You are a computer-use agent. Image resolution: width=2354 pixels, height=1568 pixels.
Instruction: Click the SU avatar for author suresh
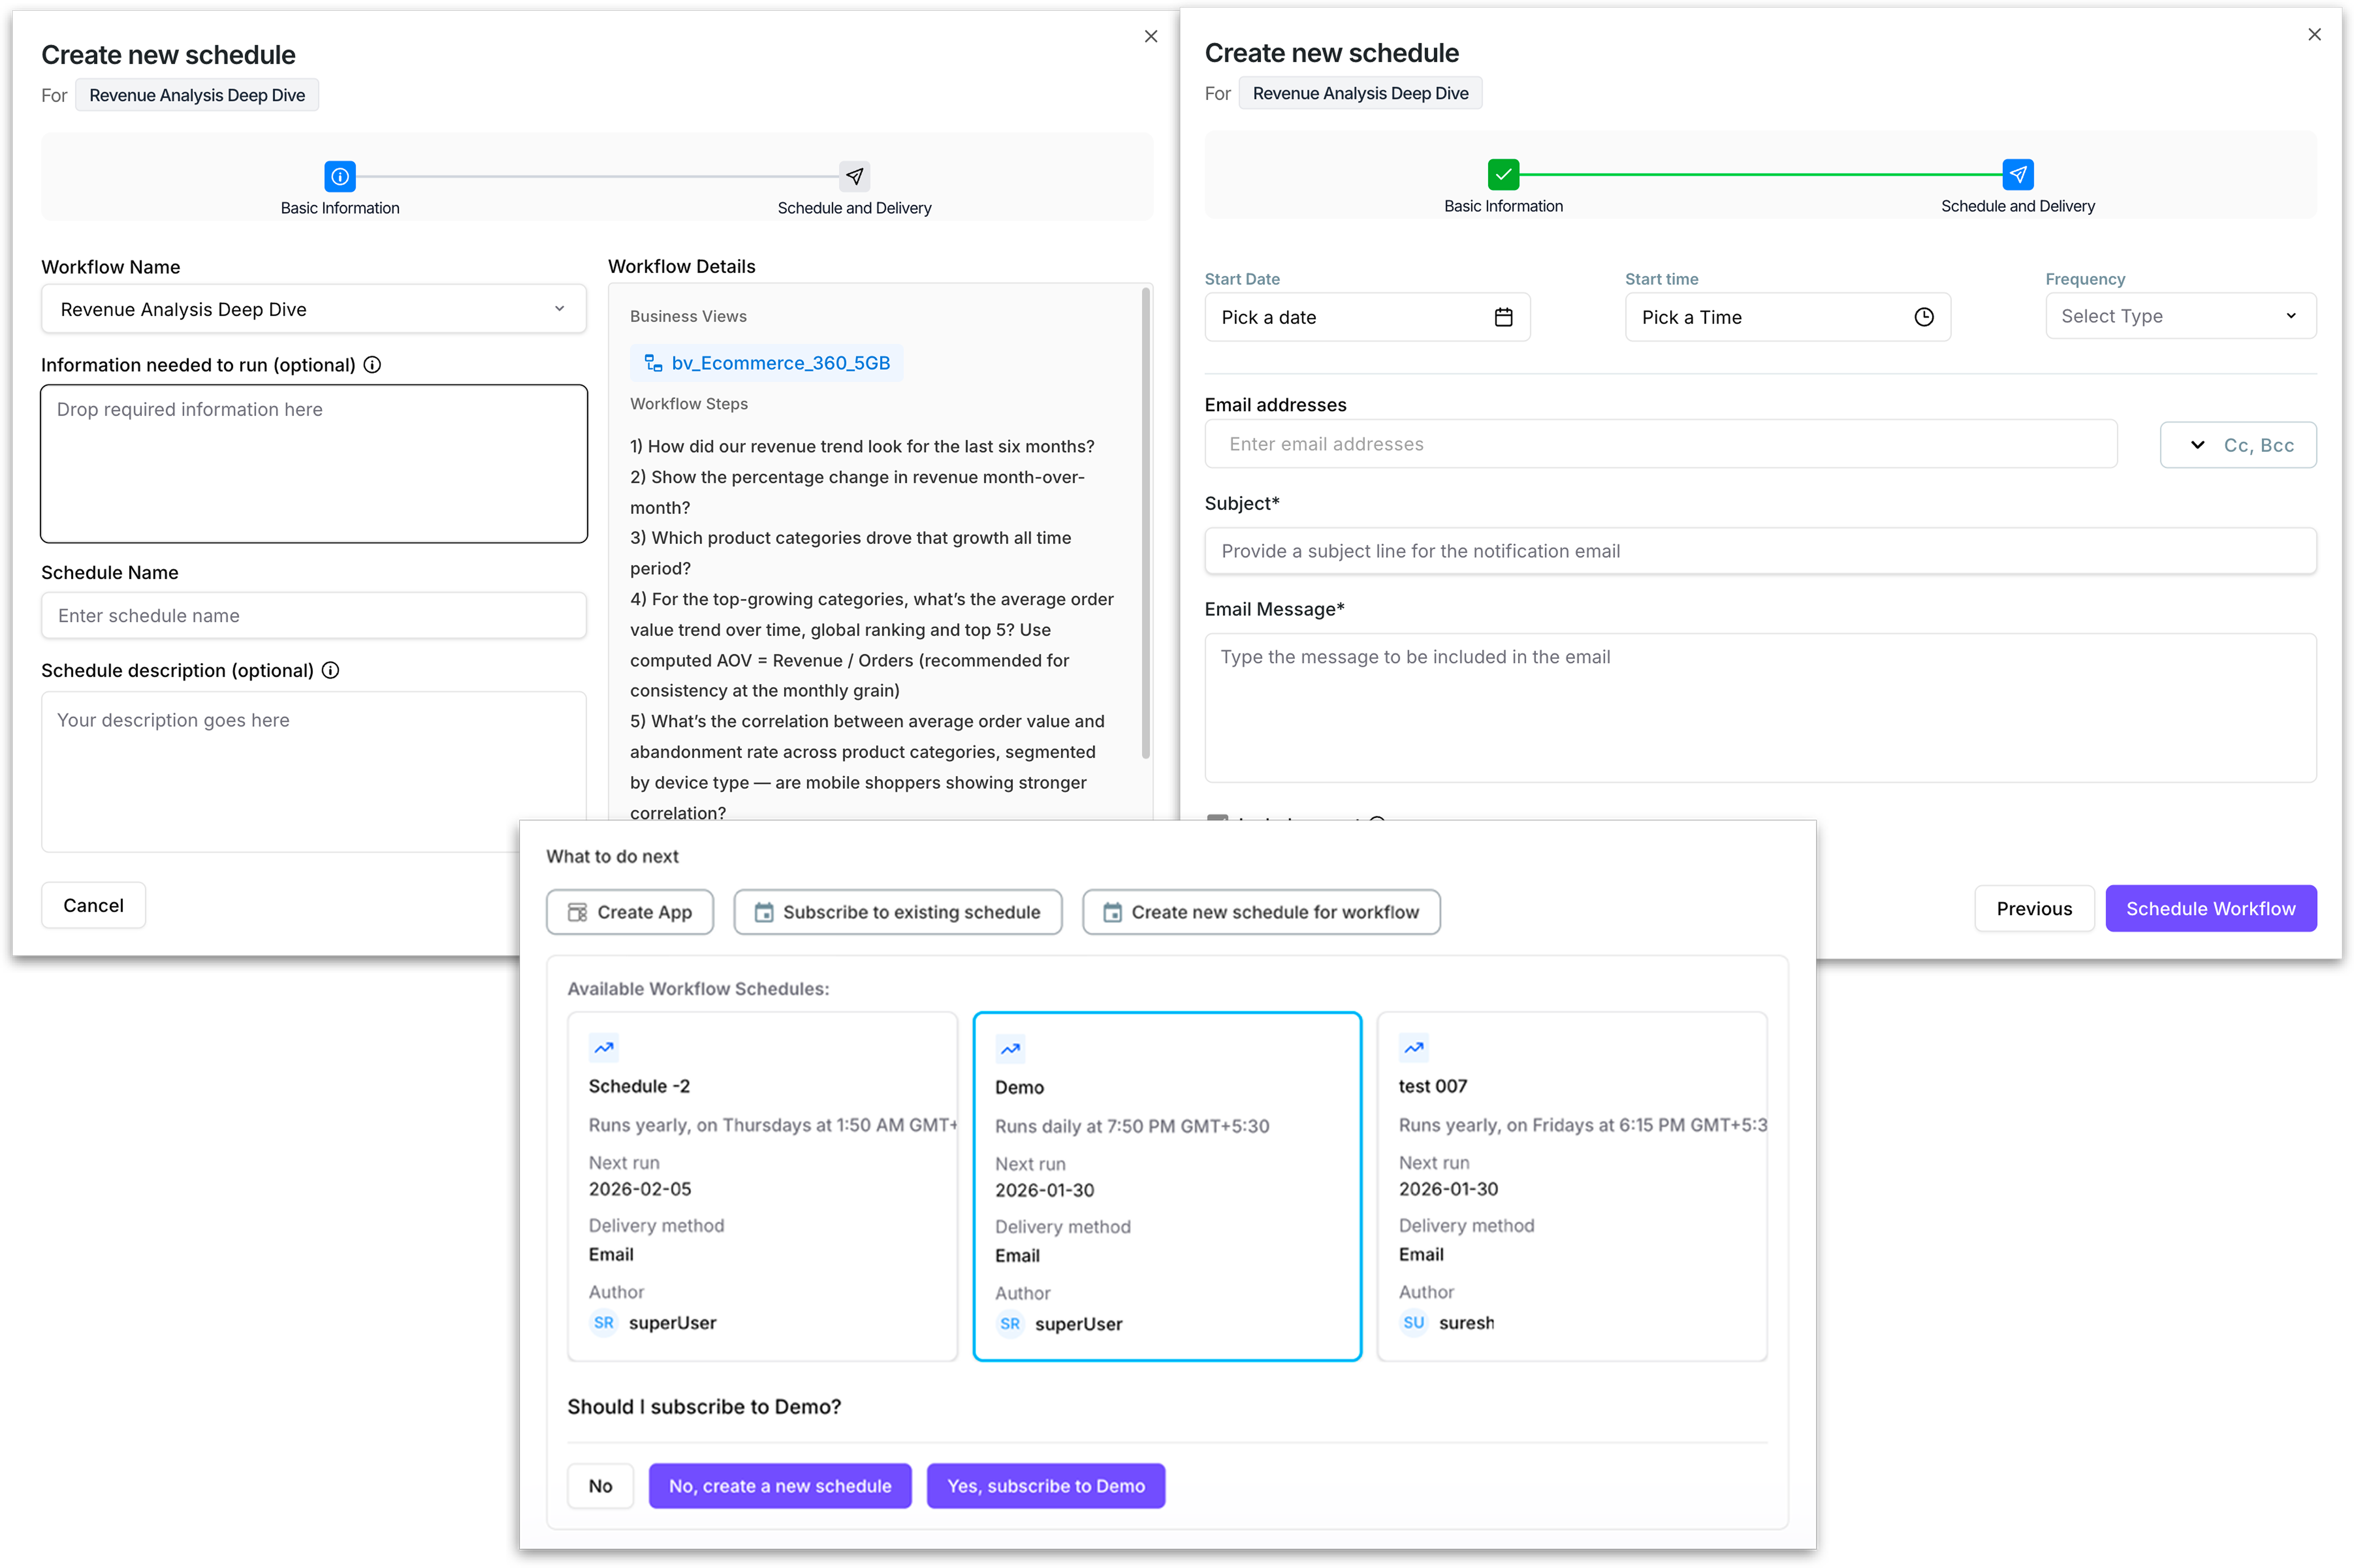tap(1413, 1322)
